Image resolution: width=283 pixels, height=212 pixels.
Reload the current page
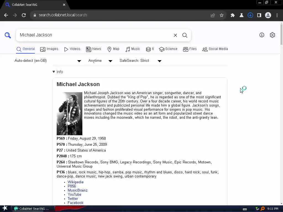point(24,15)
